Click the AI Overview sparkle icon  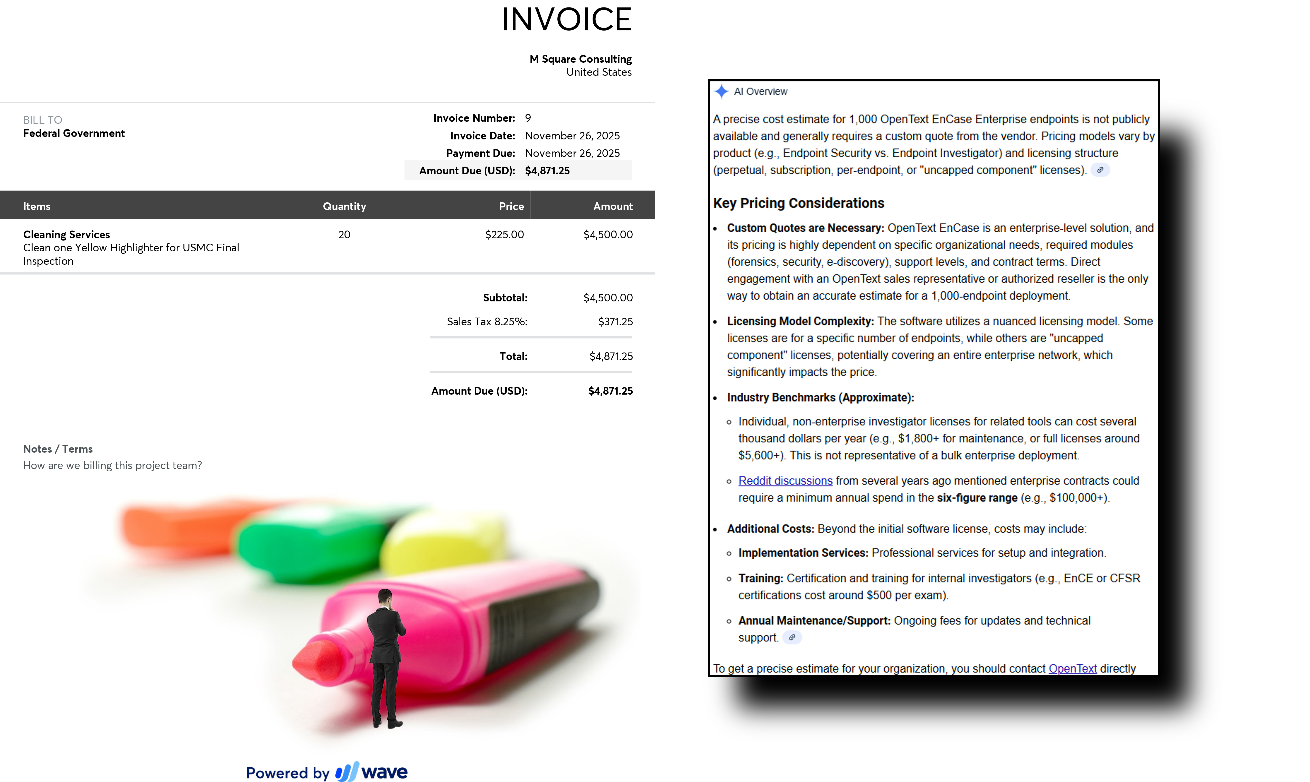click(x=721, y=92)
